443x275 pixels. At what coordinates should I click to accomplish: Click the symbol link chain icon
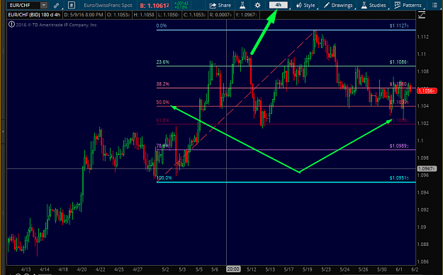pos(57,5)
